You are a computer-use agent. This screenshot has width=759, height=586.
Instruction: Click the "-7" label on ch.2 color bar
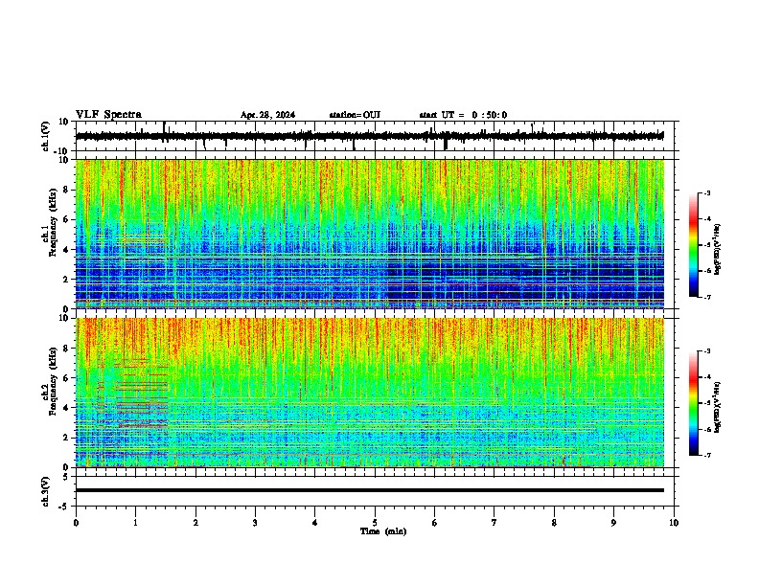(706, 455)
